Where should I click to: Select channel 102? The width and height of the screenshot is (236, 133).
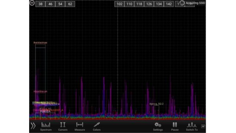point(119,4)
